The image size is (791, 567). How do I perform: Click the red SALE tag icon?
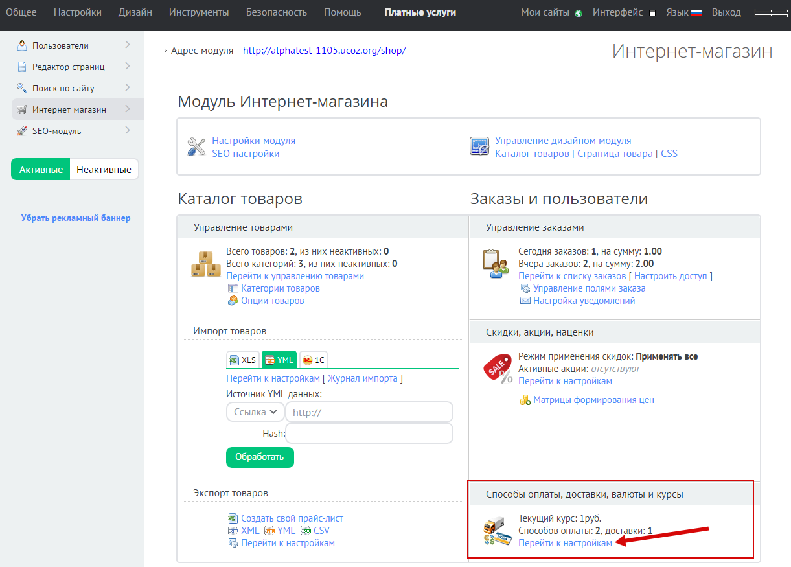coord(498,369)
